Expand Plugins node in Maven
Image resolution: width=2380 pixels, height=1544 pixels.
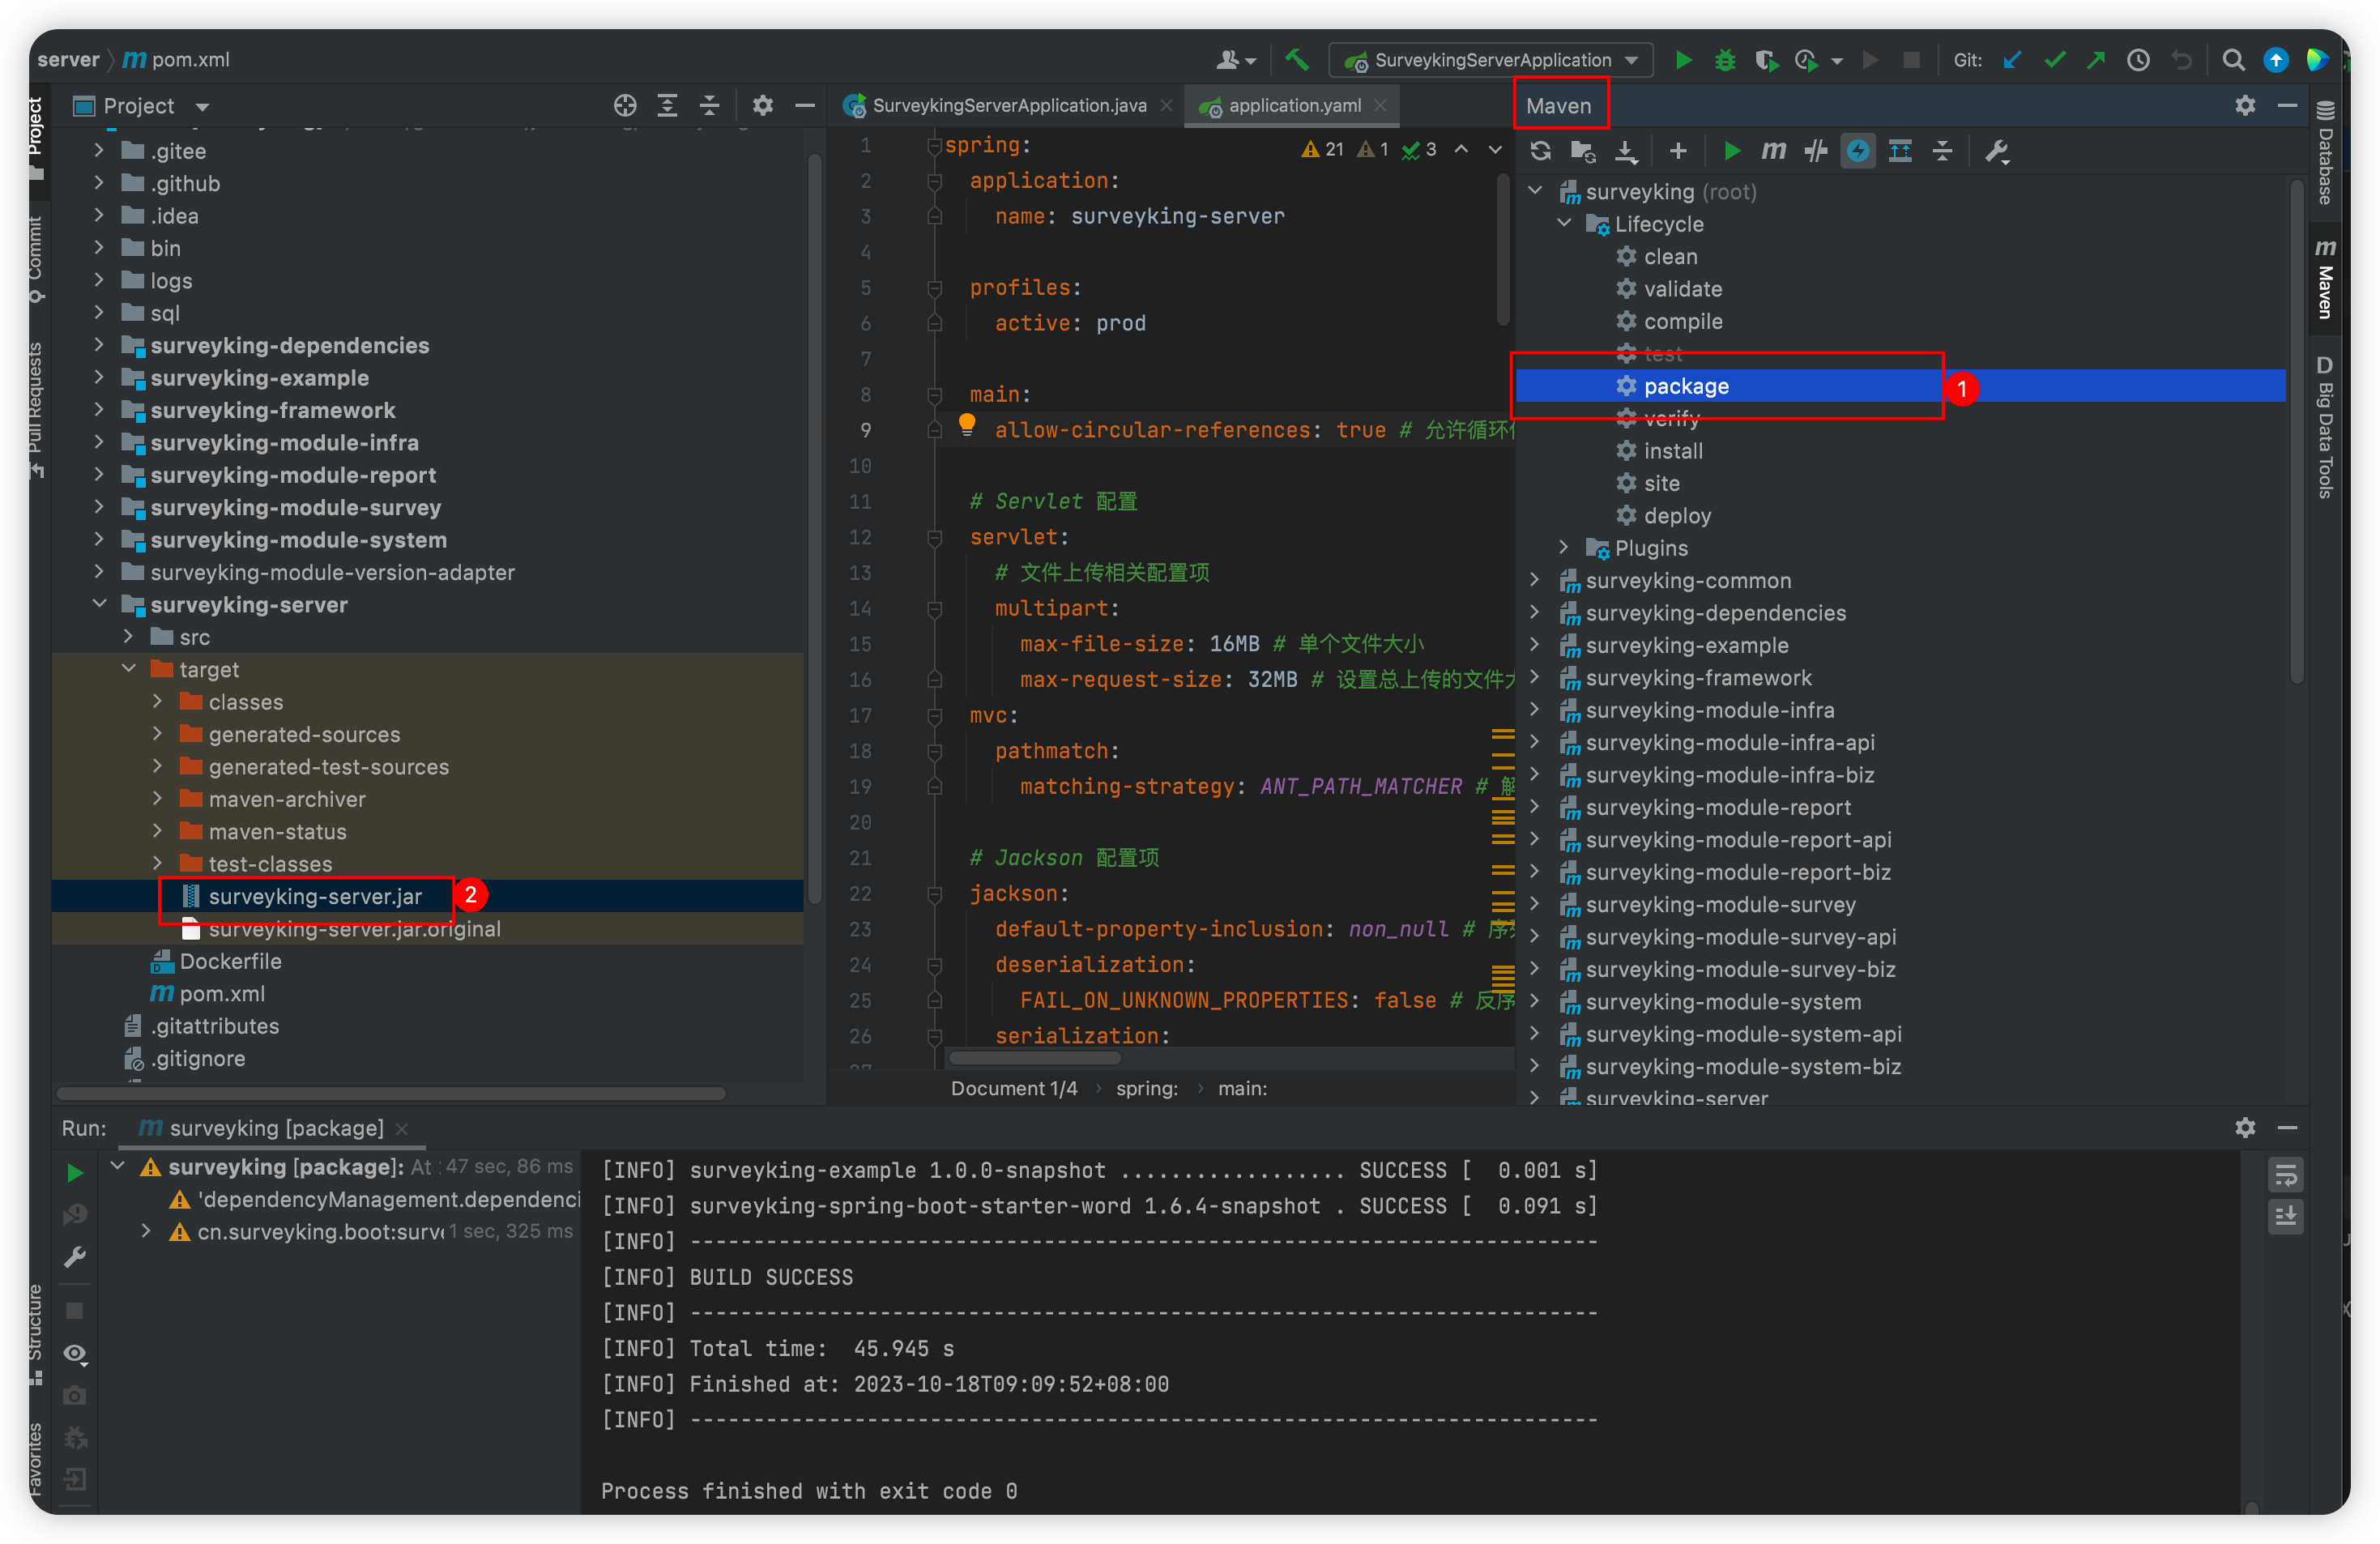tap(1564, 547)
